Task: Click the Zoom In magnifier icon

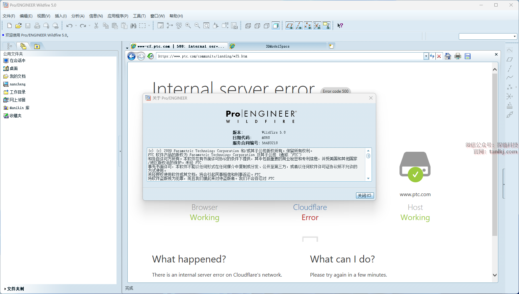Action: click(188, 26)
